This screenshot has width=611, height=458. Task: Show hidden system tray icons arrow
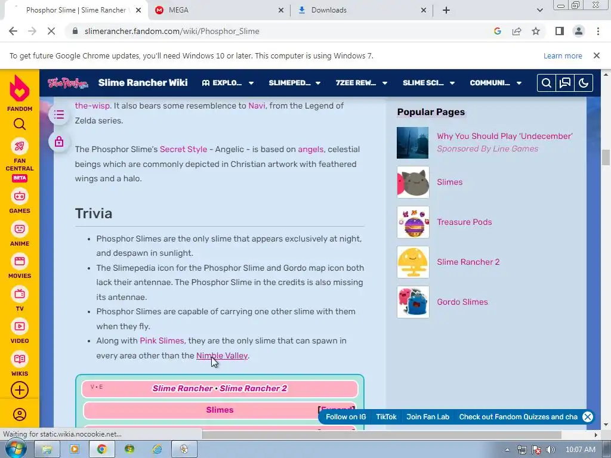[507, 450]
